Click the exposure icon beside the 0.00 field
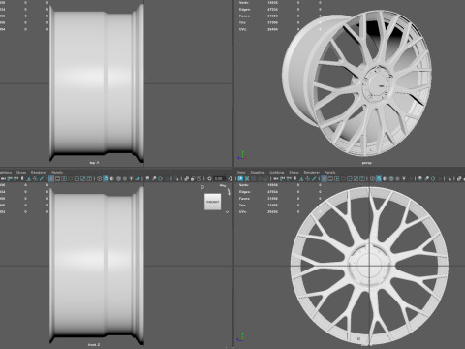Screen dimensions: 465x349 coord(209,178)
